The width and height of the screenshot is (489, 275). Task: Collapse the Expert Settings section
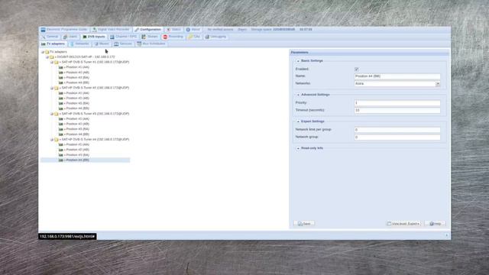point(298,121)
